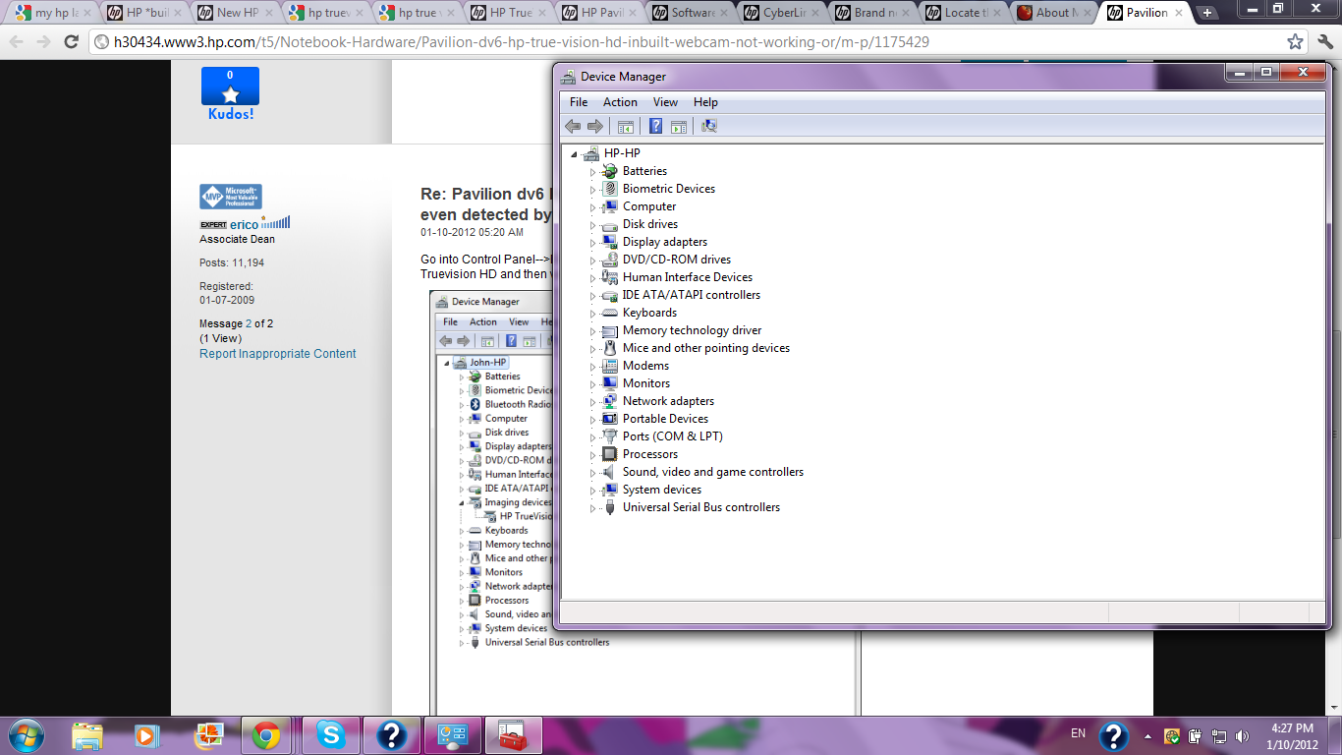The width and height of the screenshot is (1342, 755).
Task: Click the blue Help icon in Device Manager toolbar
Action: 655,126
